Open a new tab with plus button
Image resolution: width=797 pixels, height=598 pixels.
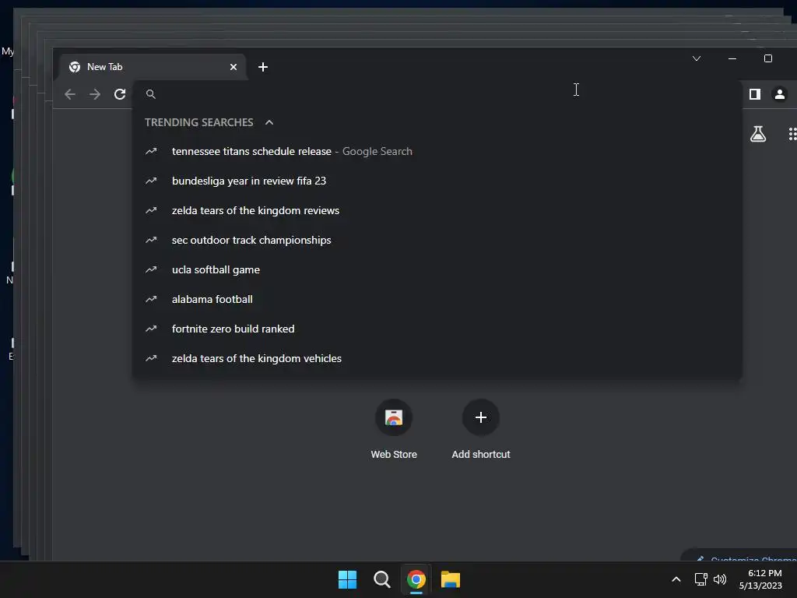click(263, 67)
